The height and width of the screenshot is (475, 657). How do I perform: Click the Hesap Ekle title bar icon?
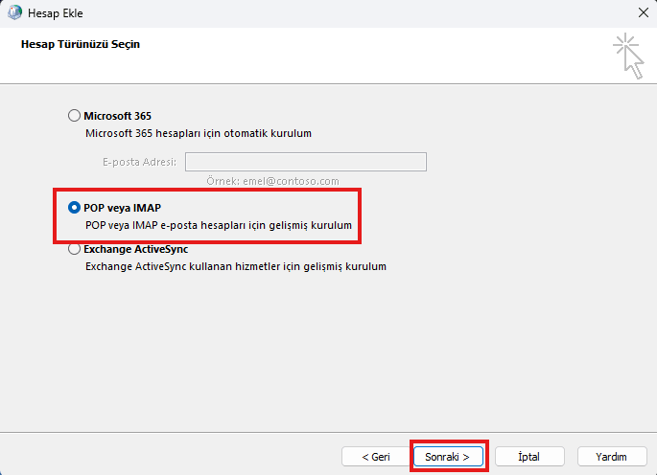14,13
